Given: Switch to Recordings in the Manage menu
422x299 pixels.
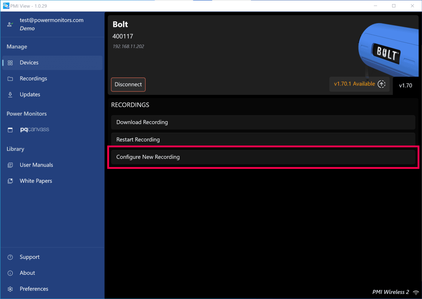Looking at the screenshot, I should (33, 78).
